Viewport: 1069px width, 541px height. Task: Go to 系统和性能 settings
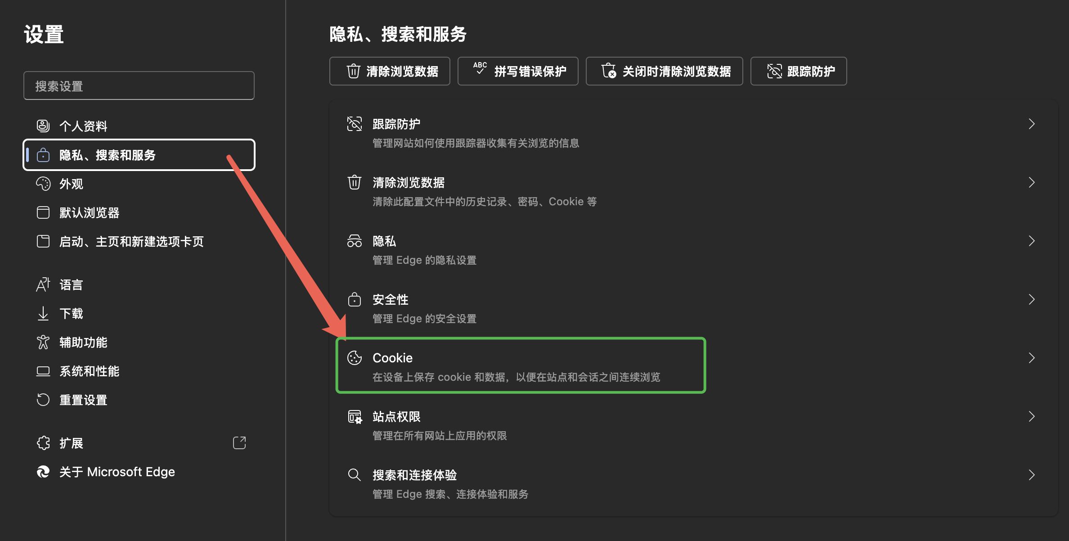tap(139, 371)
